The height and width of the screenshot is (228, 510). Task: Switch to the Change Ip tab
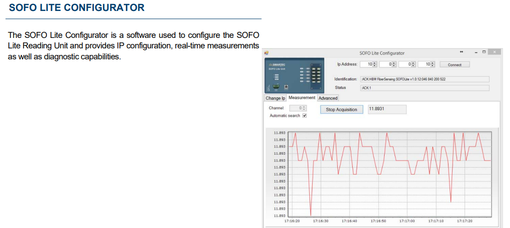(276, 98)
